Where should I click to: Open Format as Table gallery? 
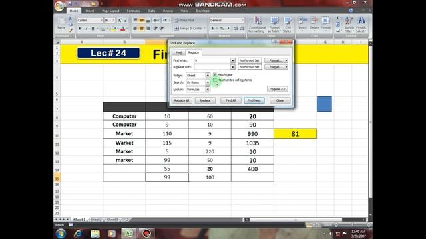point(274,25)
